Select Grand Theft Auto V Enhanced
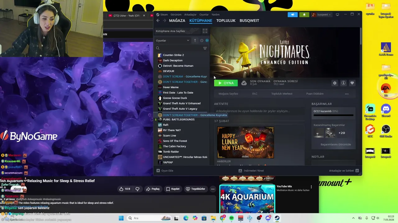 point(182,103)
